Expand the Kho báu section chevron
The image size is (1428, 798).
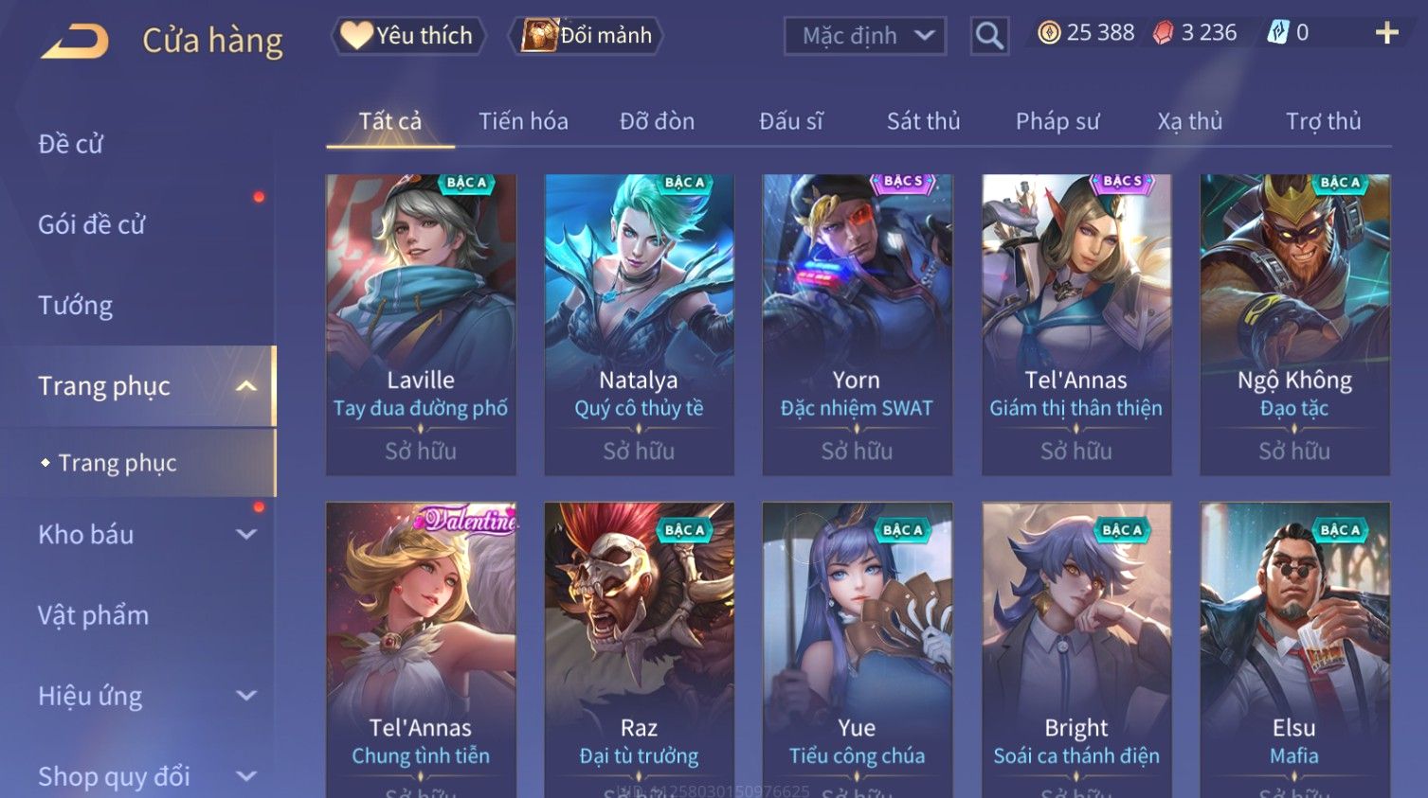click(246, 535)
